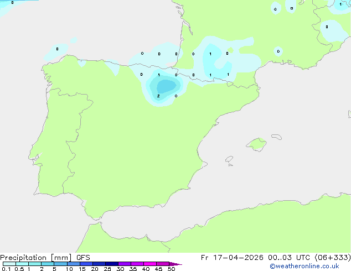Select the 2–5 mm legend color
The height and width of the screenshot is (271, 351).
(48, 264)
